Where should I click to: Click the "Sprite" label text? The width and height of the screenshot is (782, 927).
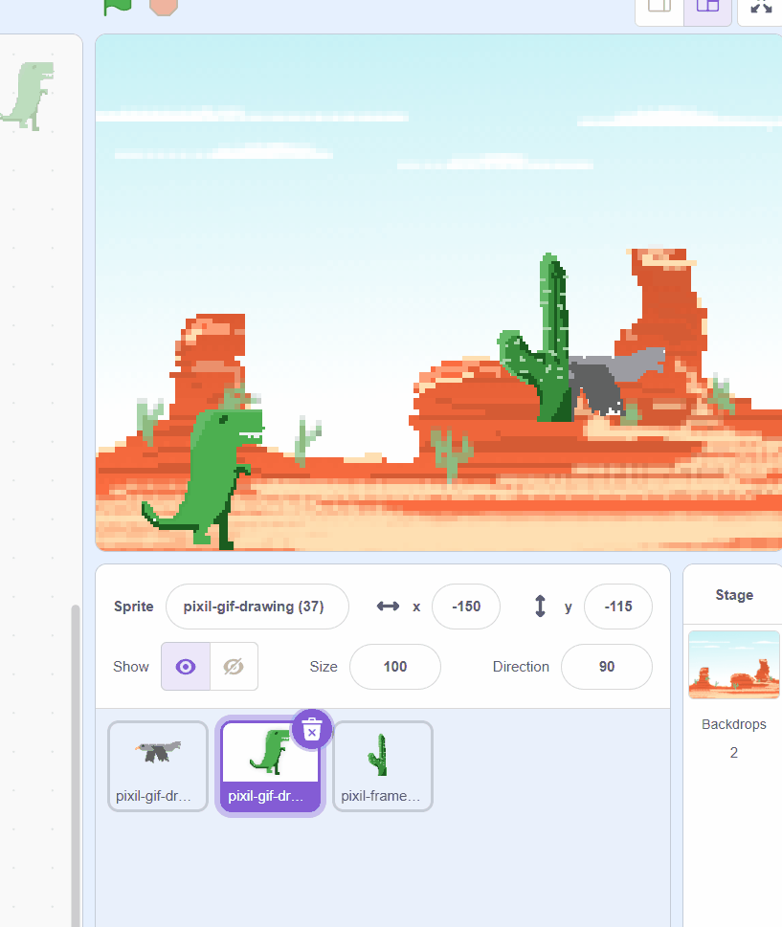click(134, 607)
